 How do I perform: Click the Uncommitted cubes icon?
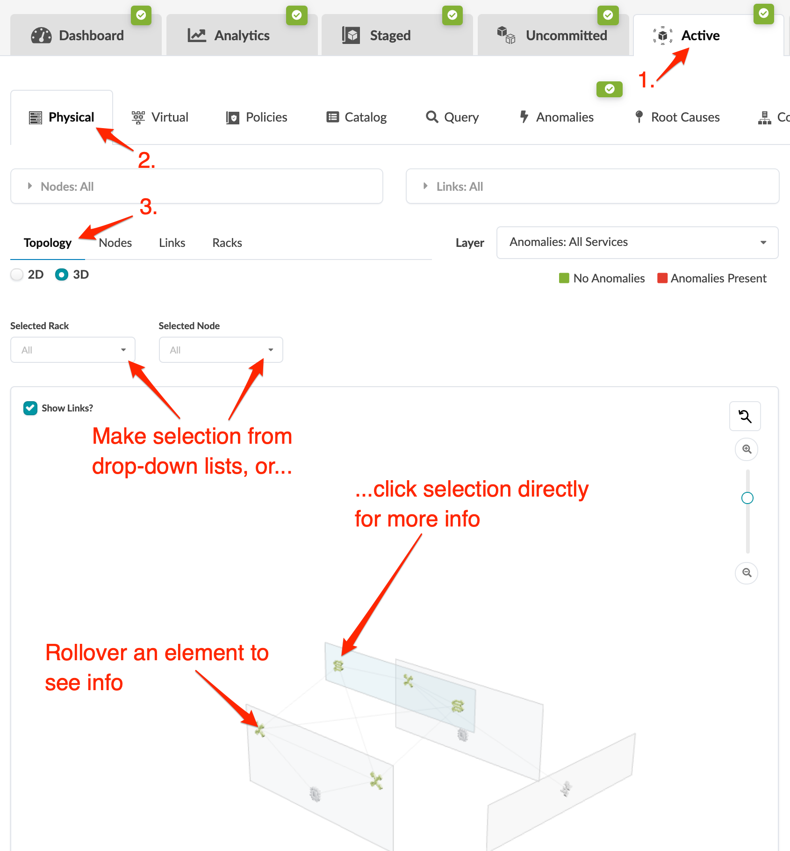click(506, 35)
